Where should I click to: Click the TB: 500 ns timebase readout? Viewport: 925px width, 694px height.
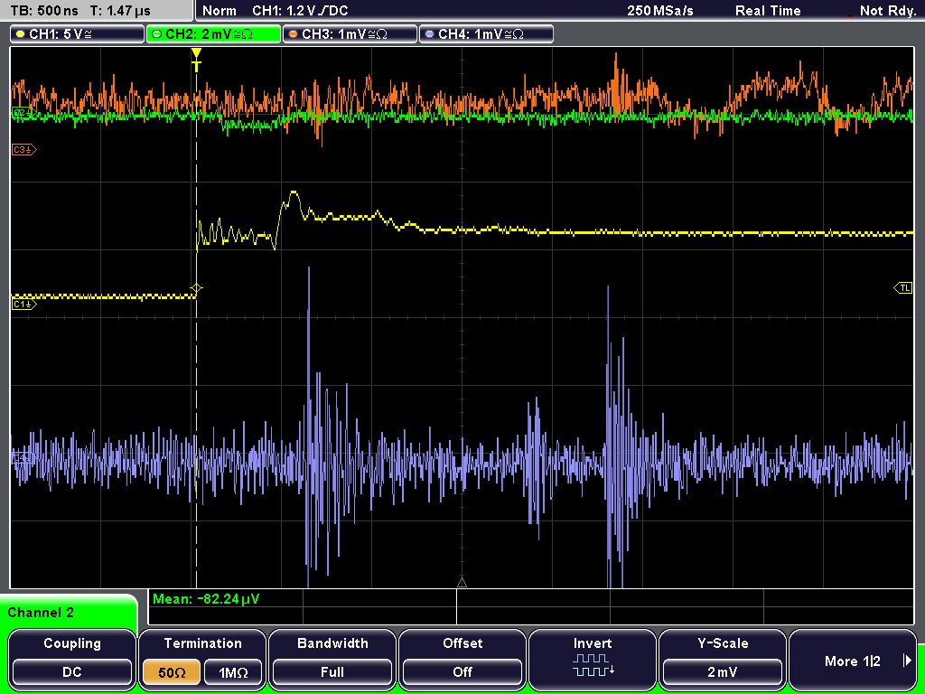(x=44, y=11)
